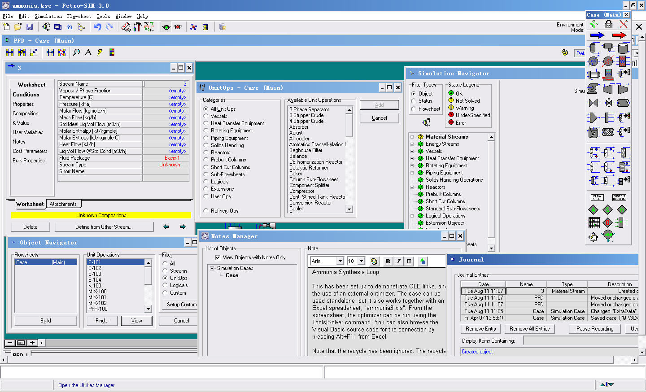
Task: Choose Heat Transfer Equipment category radio
Action: tap(206, 123)
